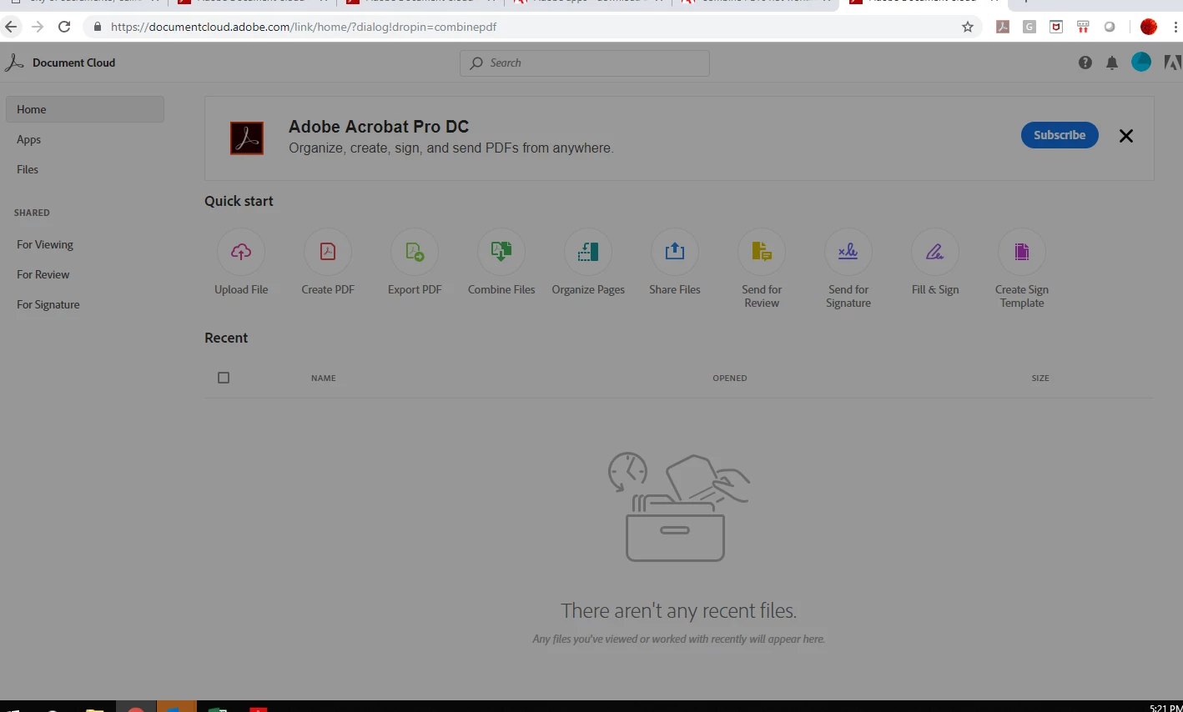Dismiss the Acrobat Pro DC banner
Viewport: 1183px width, 712px height.
[x=1126, y=136]
